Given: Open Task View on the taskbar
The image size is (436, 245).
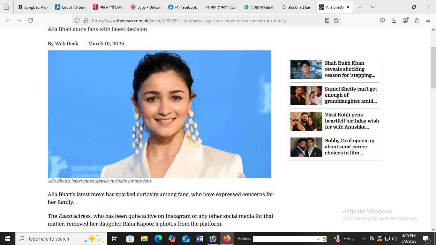Looking at the screenshot, I should coord(115,239).
